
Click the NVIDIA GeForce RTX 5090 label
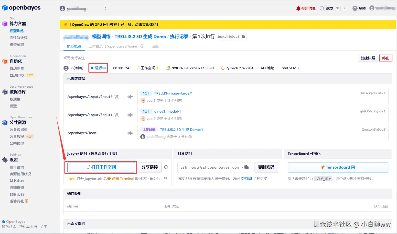(190, 68)
